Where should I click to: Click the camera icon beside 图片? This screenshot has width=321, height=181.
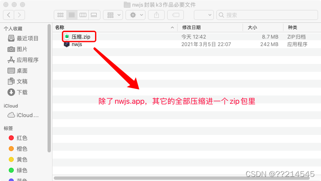pyautogui.click(x=11, y=49)
